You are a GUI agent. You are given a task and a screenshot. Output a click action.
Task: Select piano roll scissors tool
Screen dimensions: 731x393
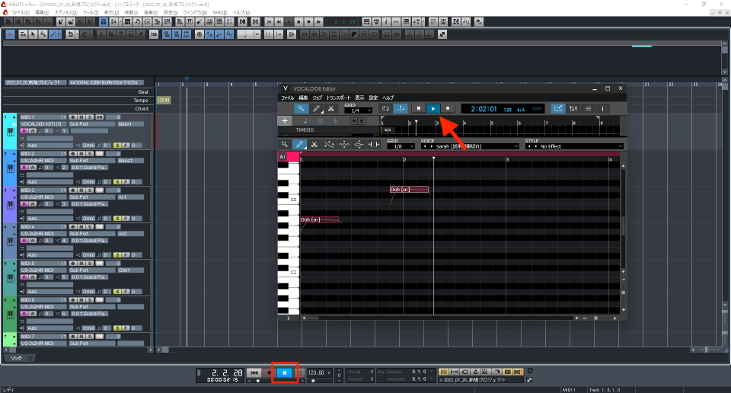tap(314, 145)
